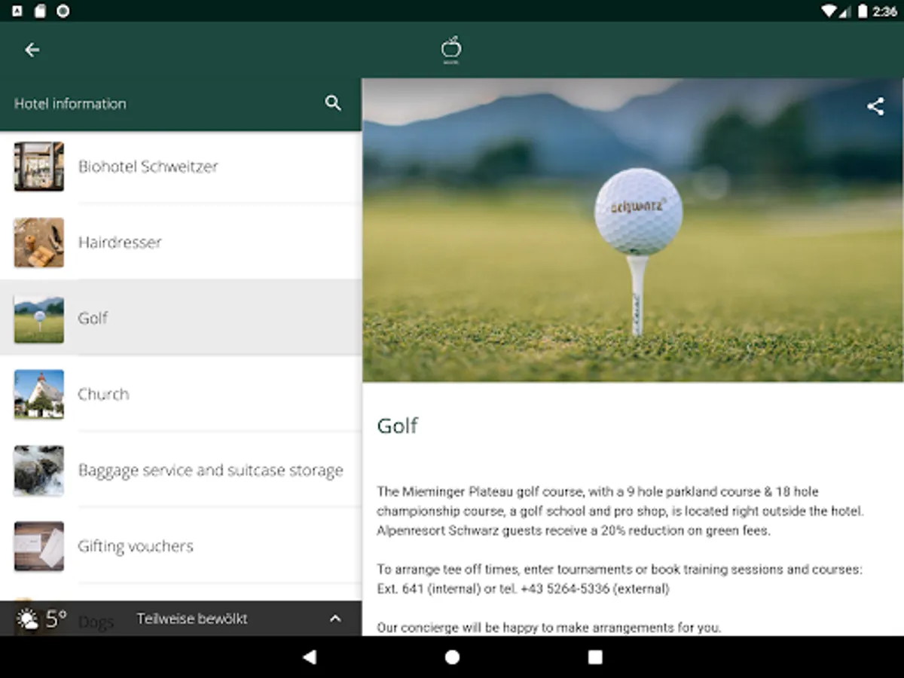
Task: Tap the Biohotel Schweitzer thumbnail
Action: [x=39, y=166]
